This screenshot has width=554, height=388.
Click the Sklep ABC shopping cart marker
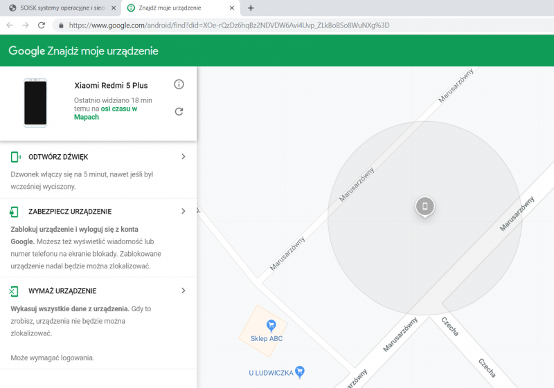point(271,326)
